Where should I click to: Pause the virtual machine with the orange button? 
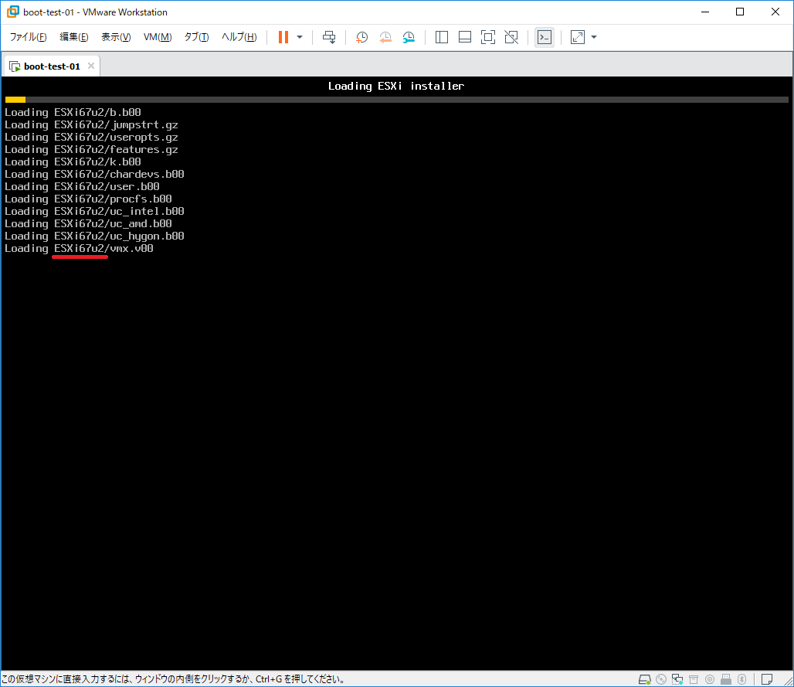click(283, 37)
